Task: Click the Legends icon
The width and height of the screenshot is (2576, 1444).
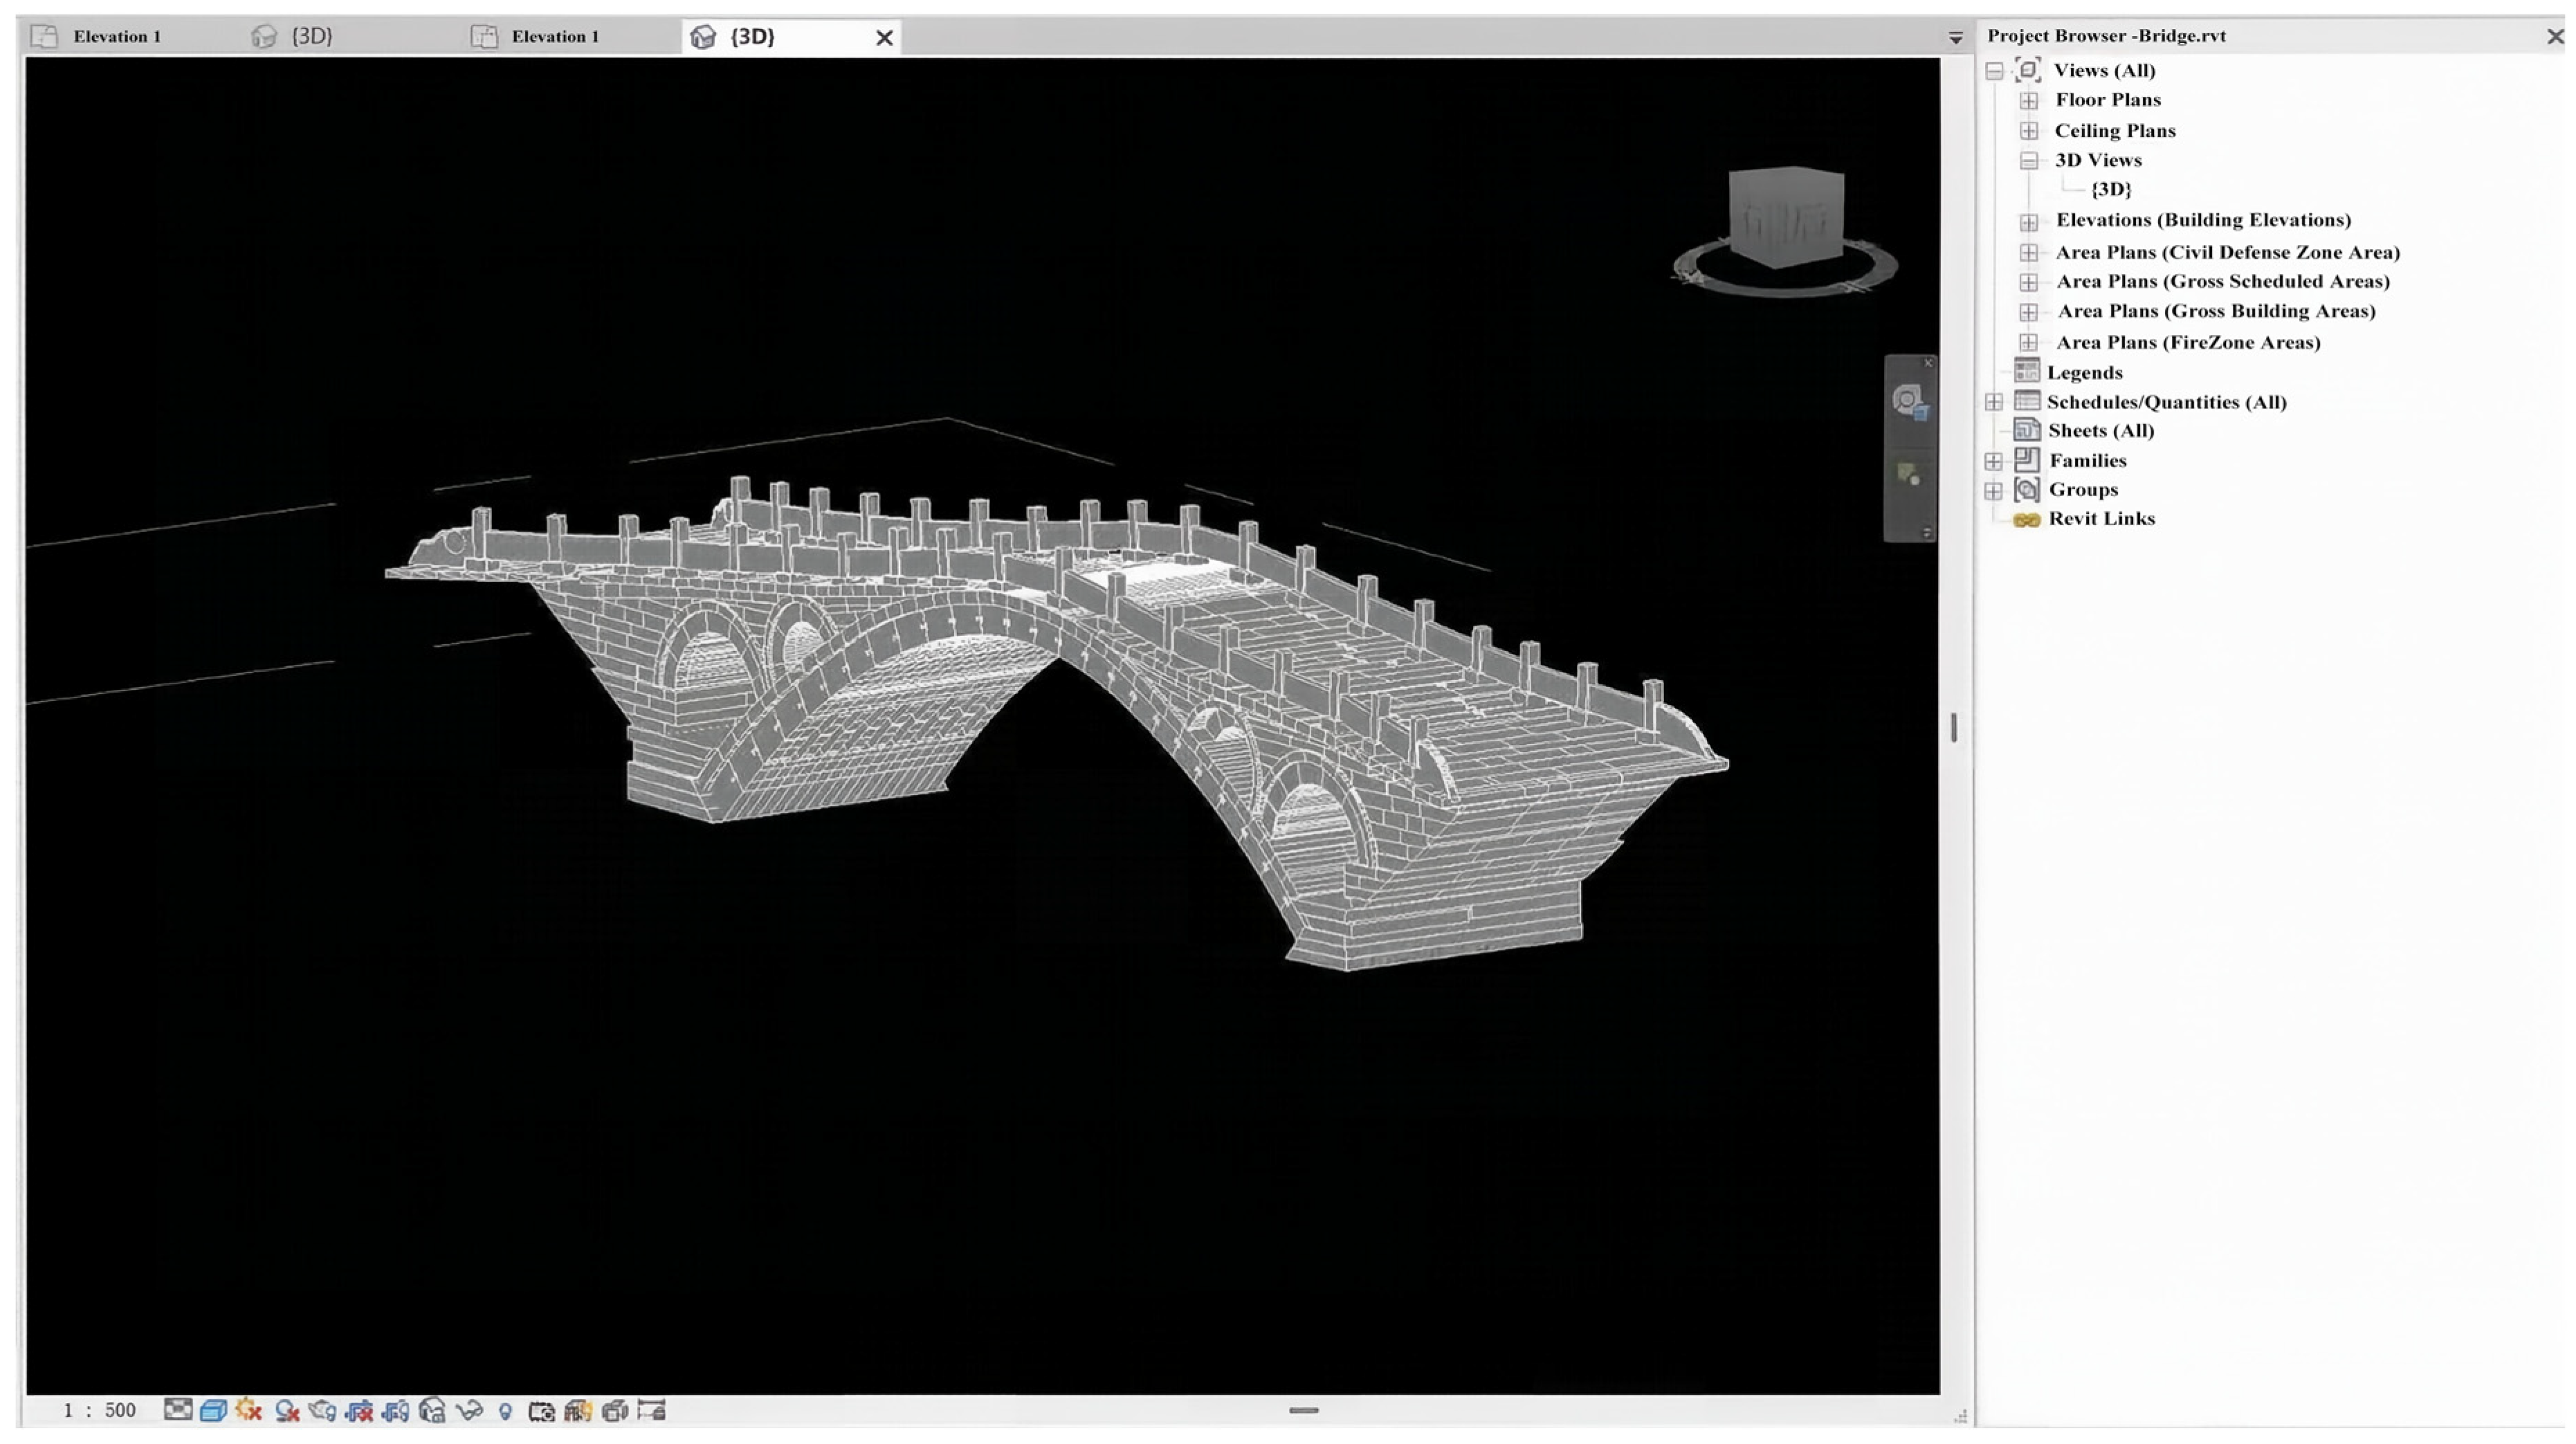Action: (2027, 371)
